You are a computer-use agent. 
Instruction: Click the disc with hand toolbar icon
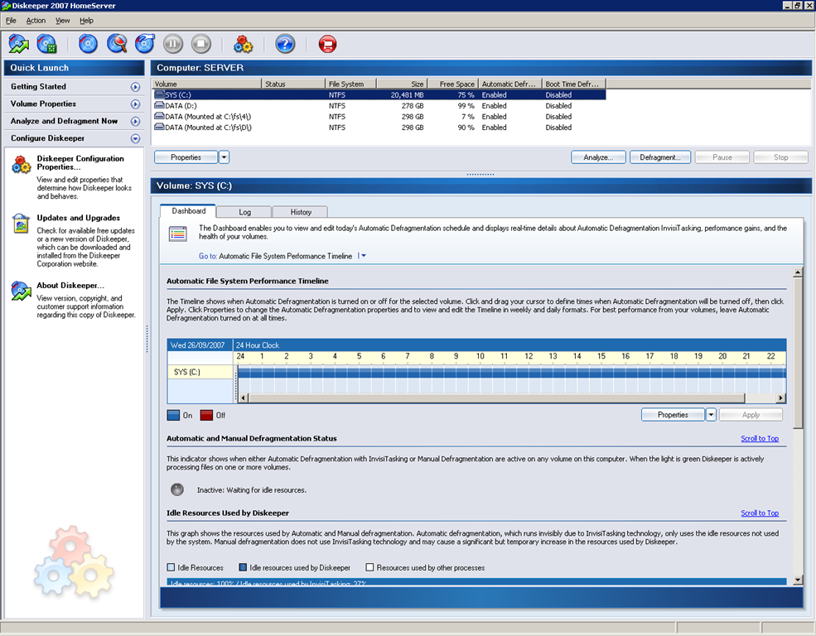(145, 44)
